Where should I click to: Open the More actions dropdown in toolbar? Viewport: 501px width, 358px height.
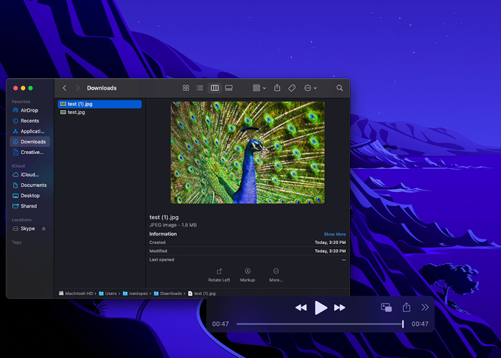click(x=310, y=88)
